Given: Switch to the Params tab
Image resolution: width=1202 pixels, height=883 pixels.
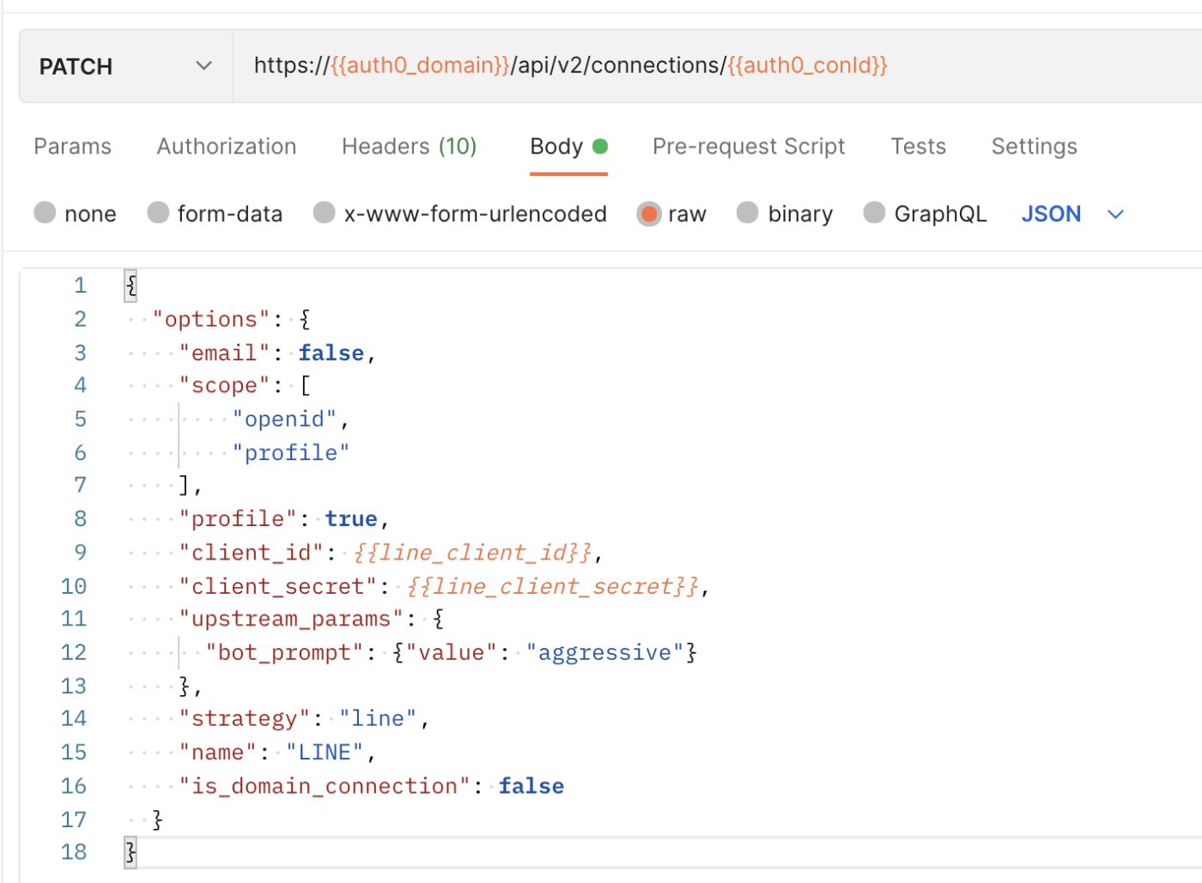Looking at the screenshot, I should point(73,147).
